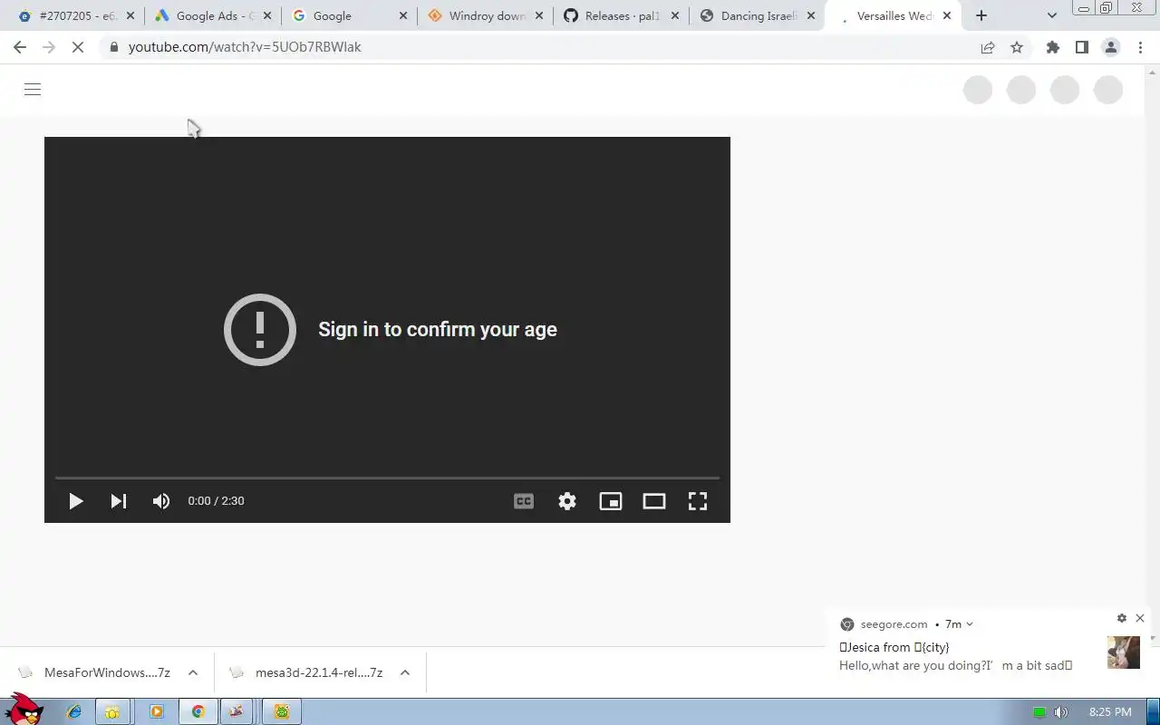Share this page icon in address bar

[x=988, y=47]
